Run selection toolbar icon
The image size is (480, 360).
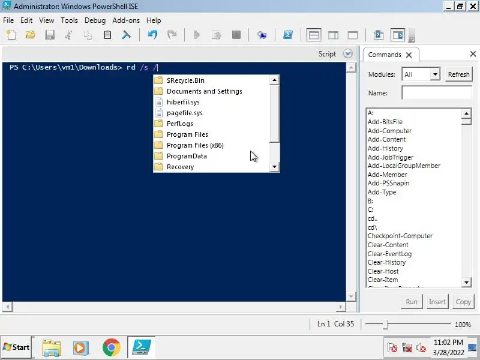217,35
